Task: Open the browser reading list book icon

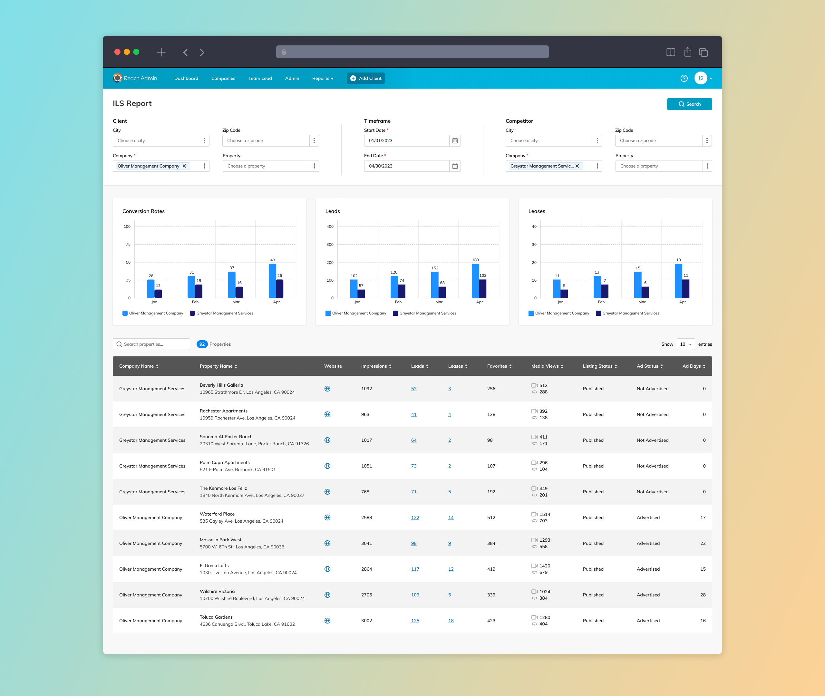Action: click(x=670, y=52)
